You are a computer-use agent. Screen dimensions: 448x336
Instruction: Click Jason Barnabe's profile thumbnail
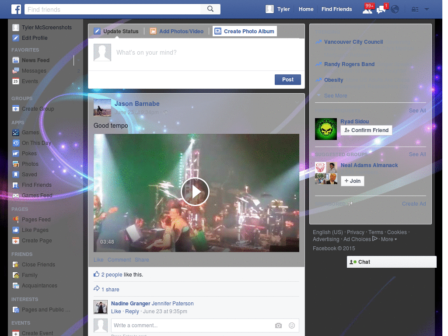102,108
